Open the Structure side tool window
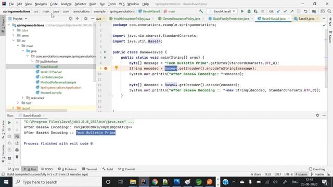 point(3,129)
